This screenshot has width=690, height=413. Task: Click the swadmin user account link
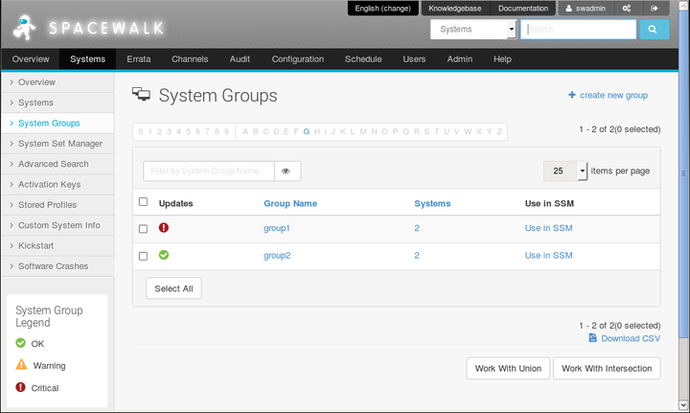pyautogui.click(x=586, y=9)
